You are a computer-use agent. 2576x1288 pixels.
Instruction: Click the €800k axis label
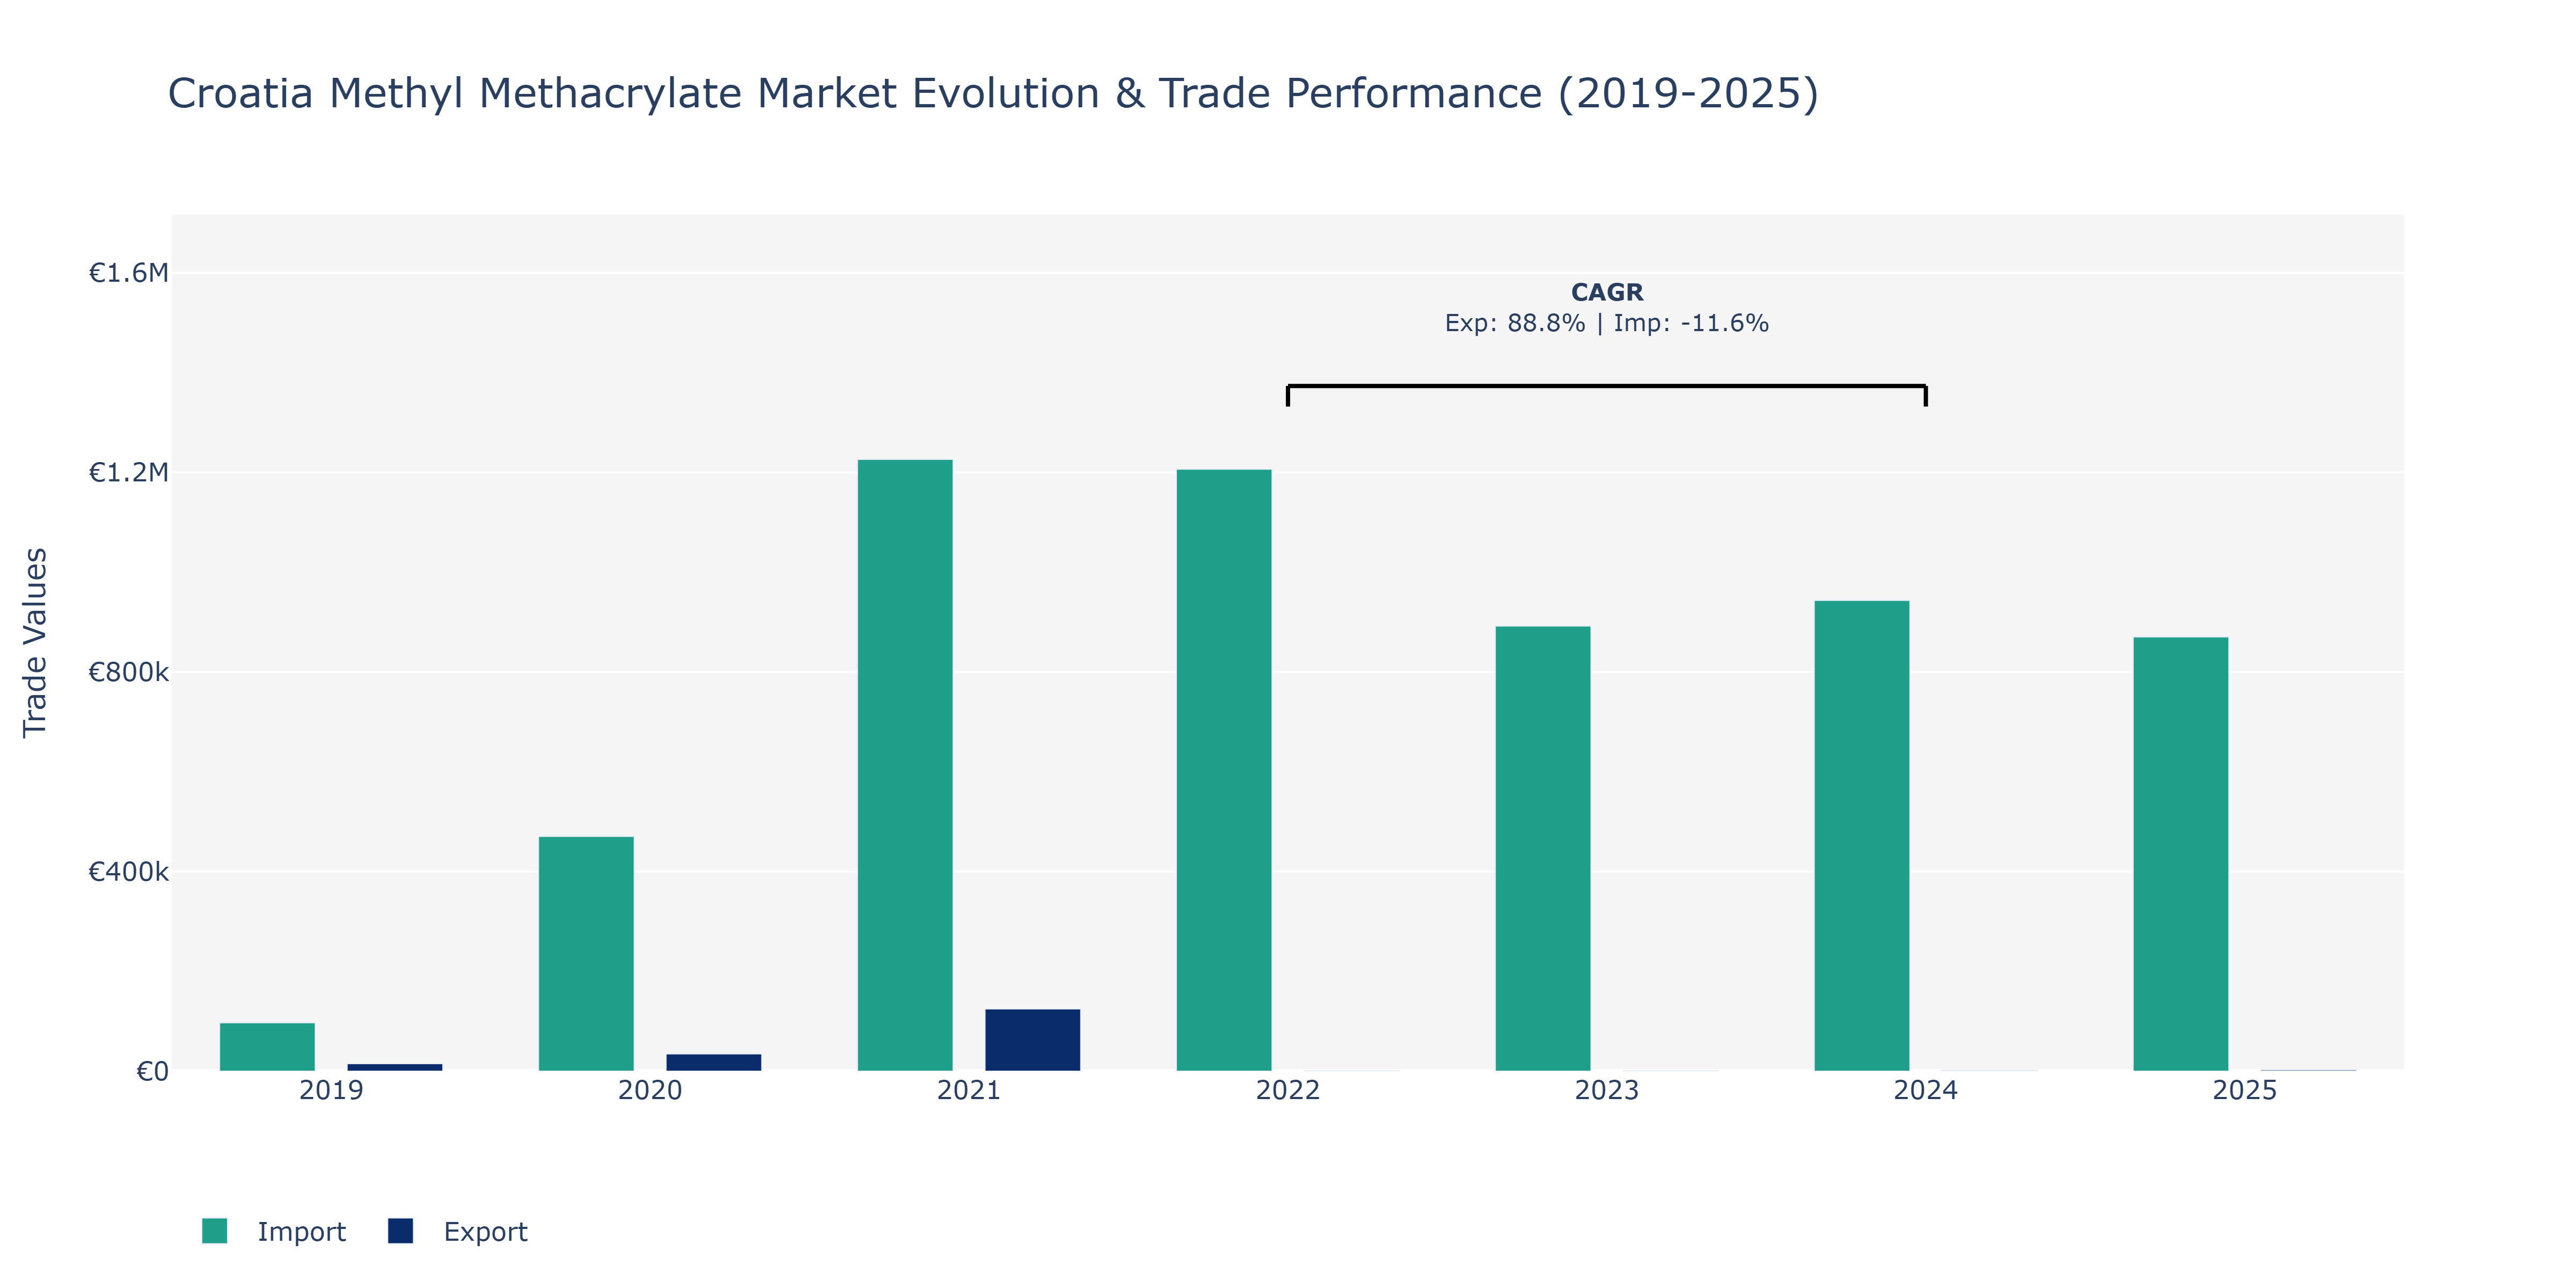[x=129, y=672]
